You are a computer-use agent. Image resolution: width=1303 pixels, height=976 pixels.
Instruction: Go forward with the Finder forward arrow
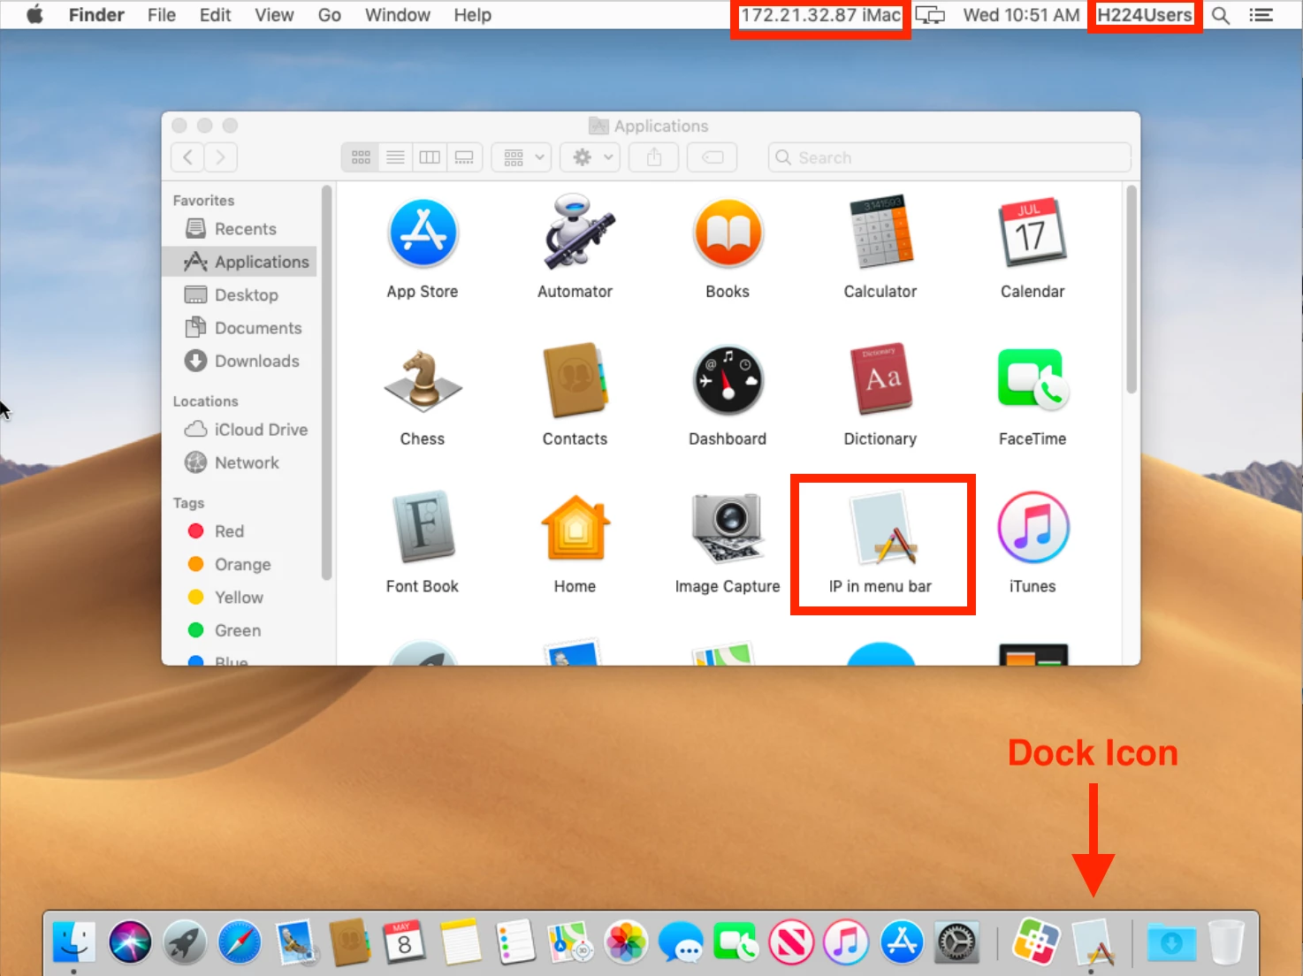[221, 157]
